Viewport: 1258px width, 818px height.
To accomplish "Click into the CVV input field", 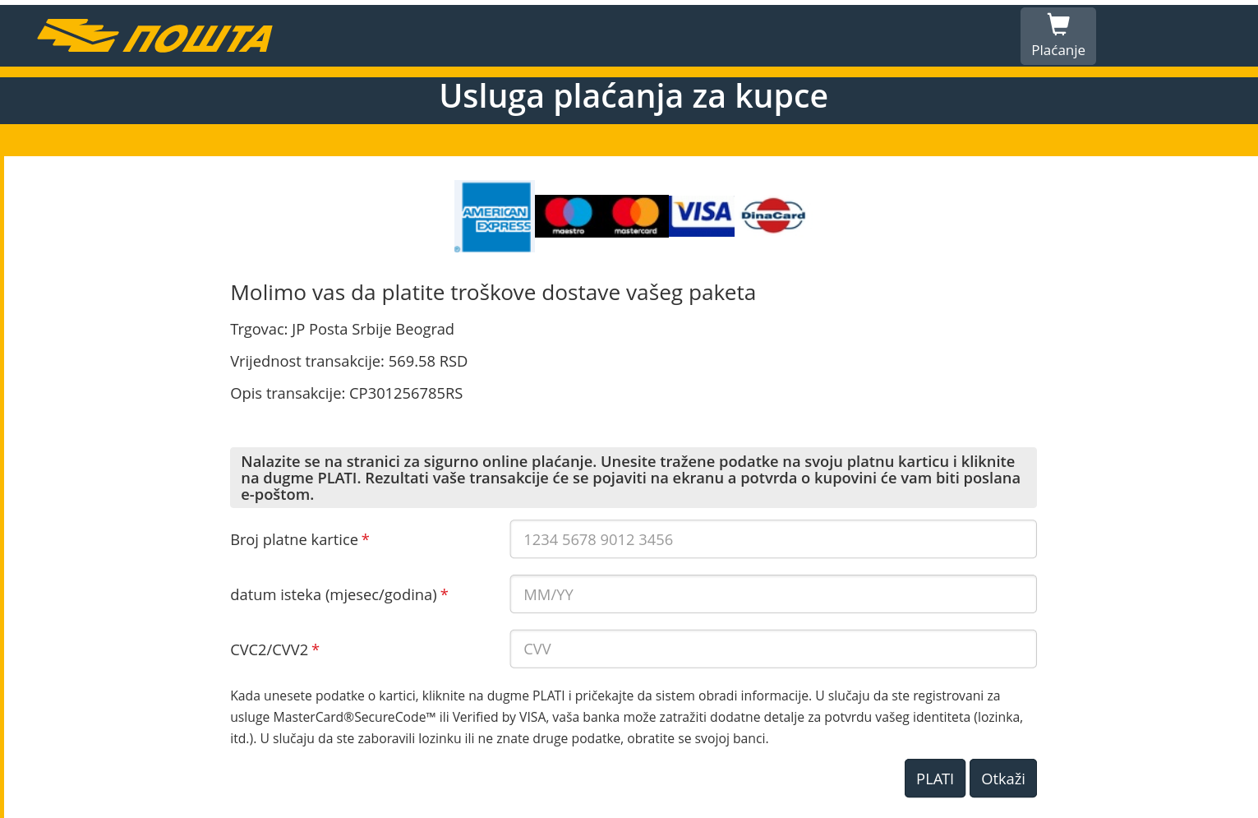I will point(773,649).
